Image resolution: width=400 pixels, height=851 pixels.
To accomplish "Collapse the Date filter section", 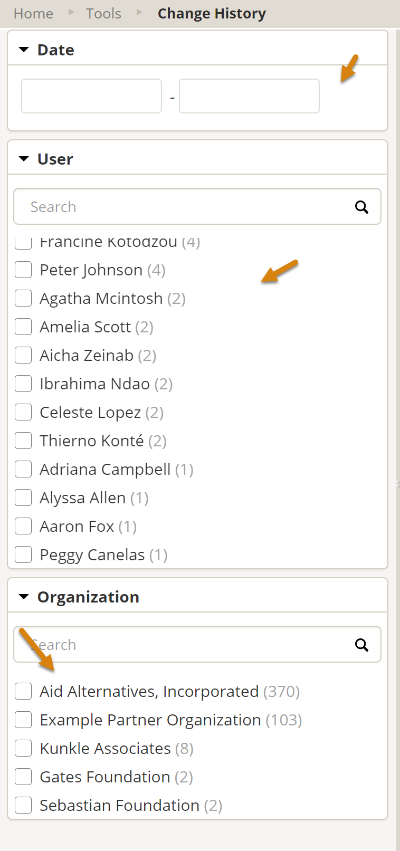I will (24, 50).
